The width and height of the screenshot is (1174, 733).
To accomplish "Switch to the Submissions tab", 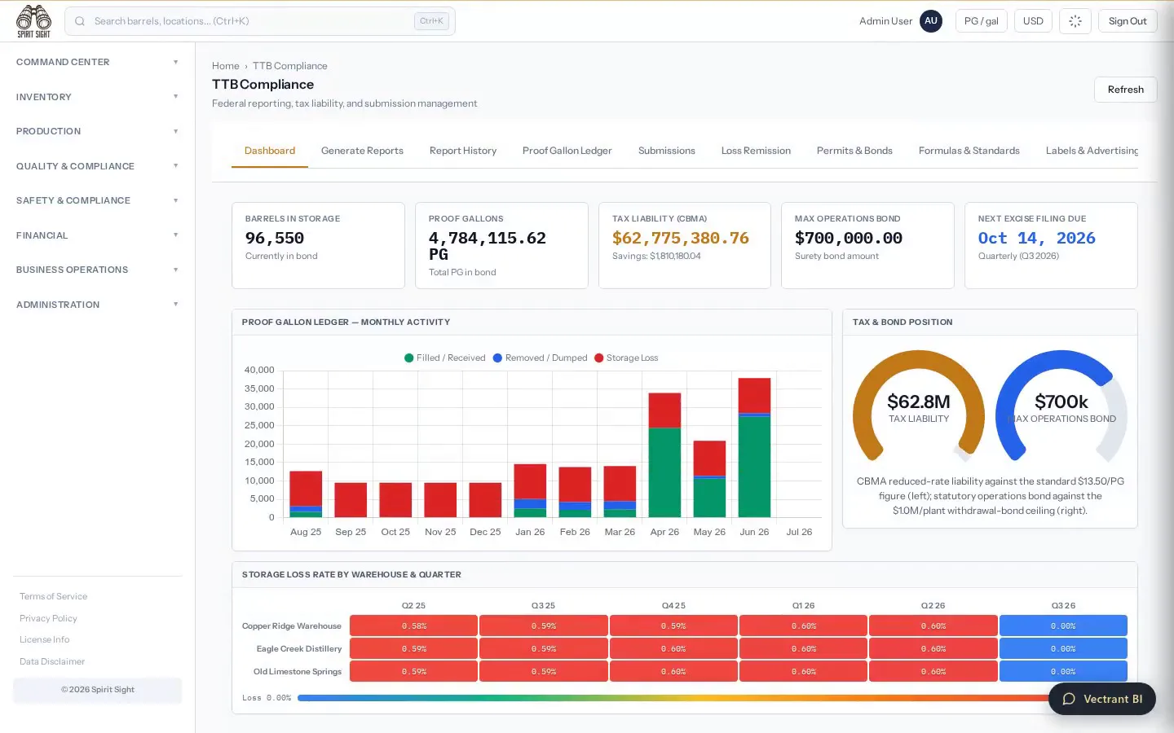I will (667, 151).
